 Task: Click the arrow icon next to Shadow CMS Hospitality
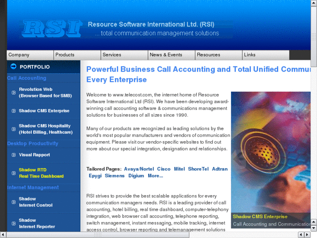pos(14,129)
